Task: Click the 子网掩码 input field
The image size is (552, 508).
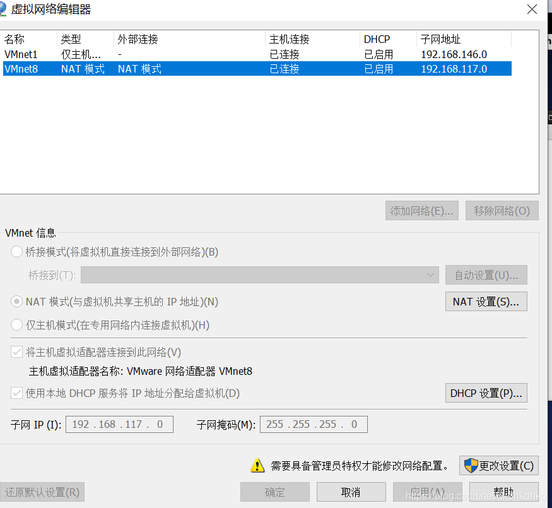Action: 314,424
